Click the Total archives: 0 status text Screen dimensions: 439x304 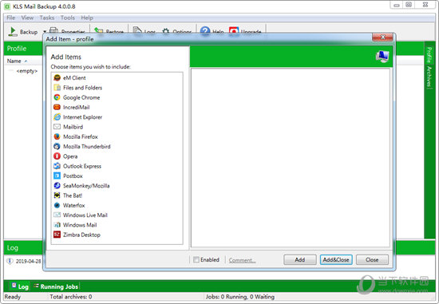click(x=71, y=297)
